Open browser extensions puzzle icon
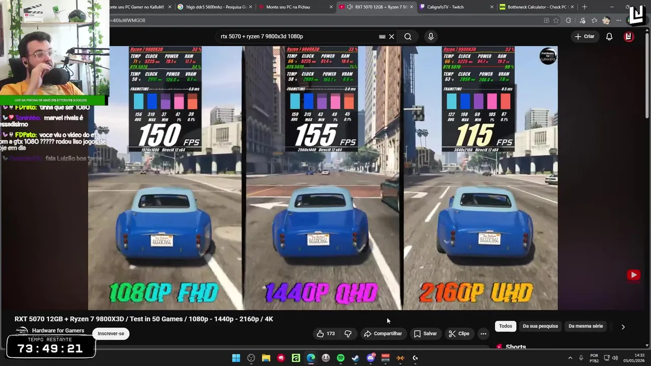651x366 pixels. [569, 20]
